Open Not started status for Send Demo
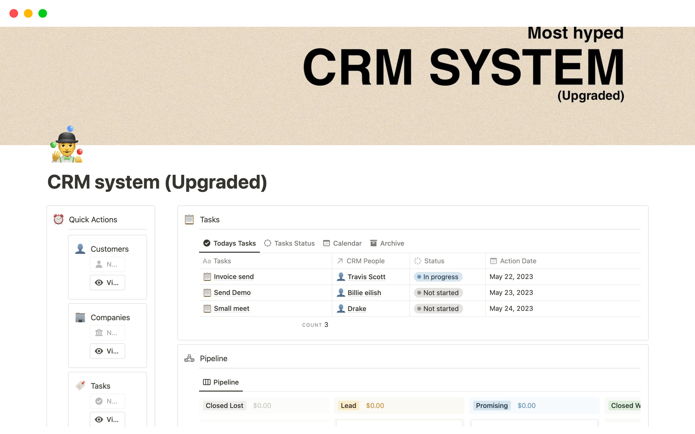 438,293
